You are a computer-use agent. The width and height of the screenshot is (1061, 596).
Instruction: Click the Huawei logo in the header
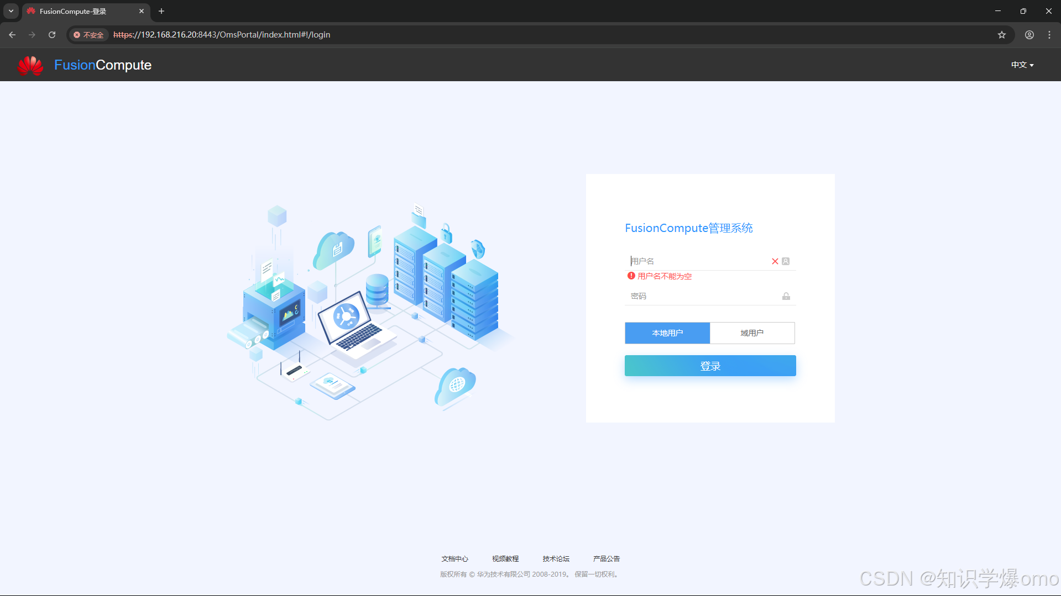(x=30, y=65)
